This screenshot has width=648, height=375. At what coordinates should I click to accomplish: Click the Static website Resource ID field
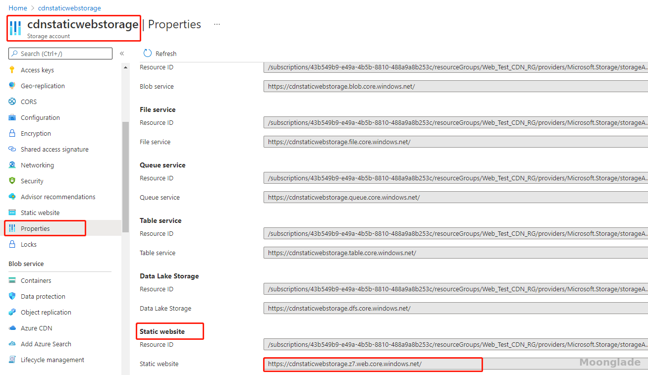coord(456,344)
